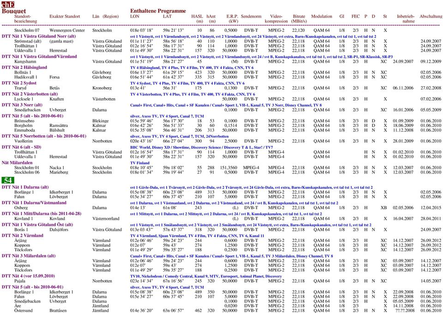Click the HASL (m) column header

pos(197,18)
